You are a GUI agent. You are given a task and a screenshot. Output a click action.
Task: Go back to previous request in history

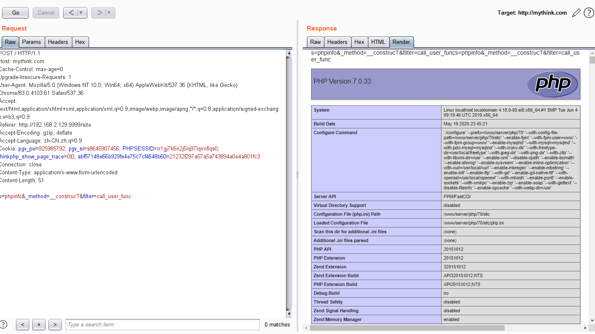point(71,13)
